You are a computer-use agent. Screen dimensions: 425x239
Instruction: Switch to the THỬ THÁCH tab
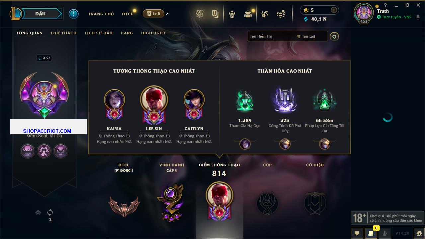(x=63, y=33)
